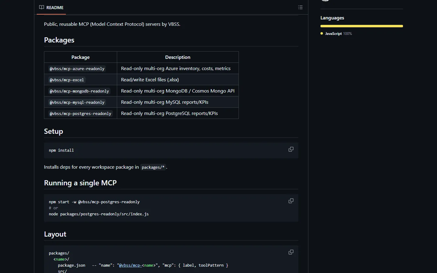
Task: Click the yellow dot beside JavaScript
Action: click(x=322, y=33)
